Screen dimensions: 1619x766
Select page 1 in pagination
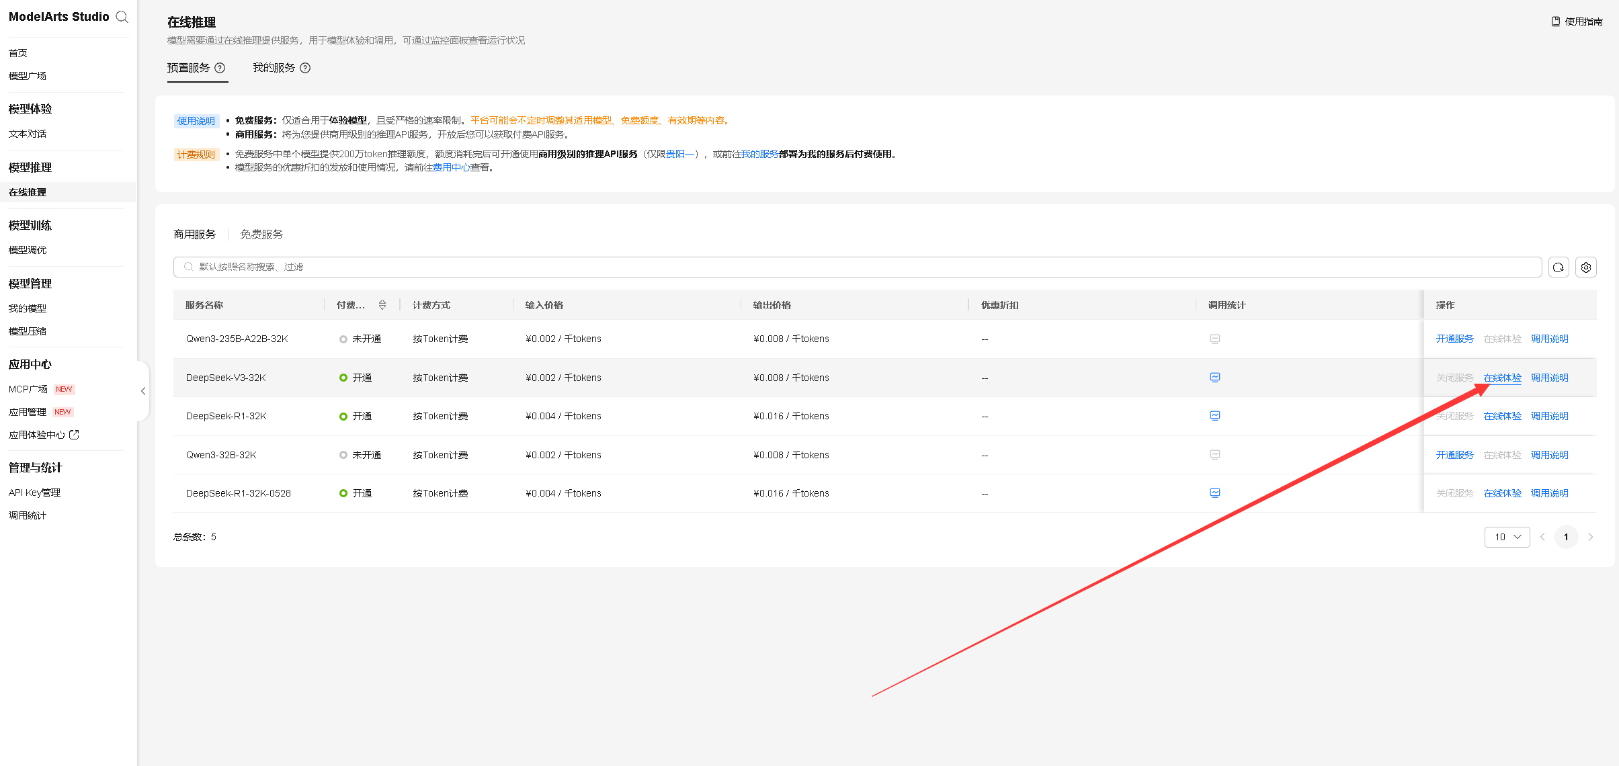click(x=1566, y=537)
